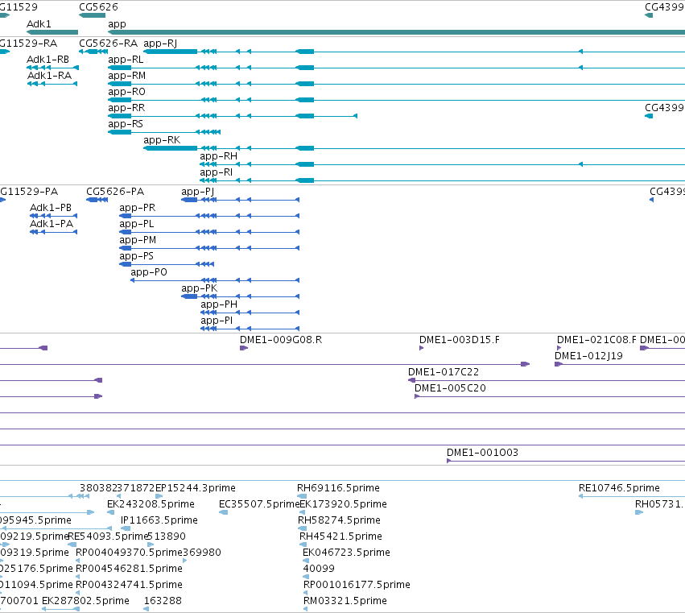Click the Adk1-RA transcript
Image resolution: width=685 pixels, height=613 pixels.
click(52, 84)
